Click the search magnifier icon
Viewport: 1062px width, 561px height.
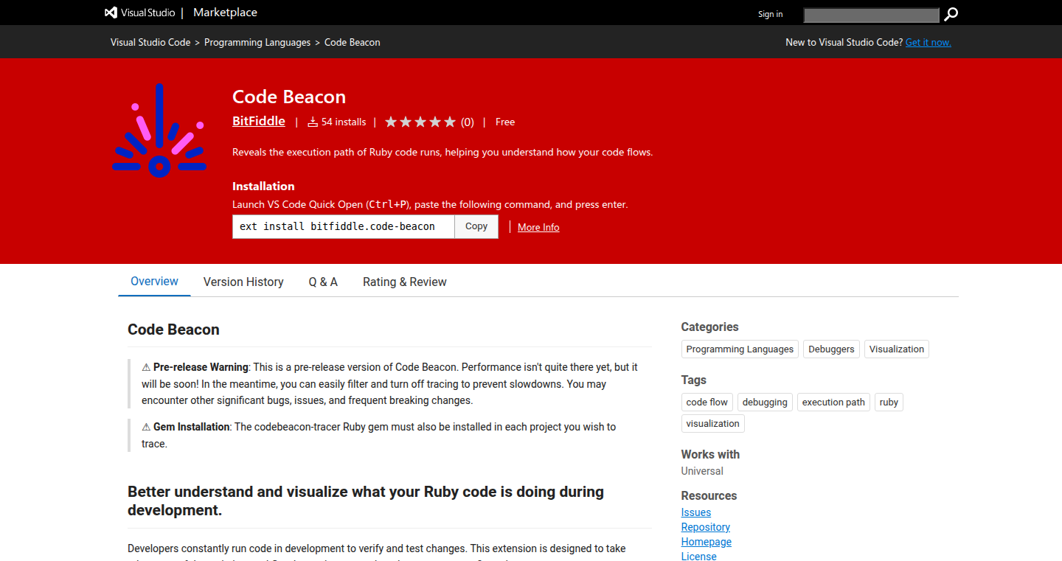[951, 14]
